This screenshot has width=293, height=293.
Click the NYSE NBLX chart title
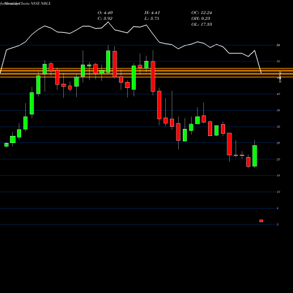[25, 4]
